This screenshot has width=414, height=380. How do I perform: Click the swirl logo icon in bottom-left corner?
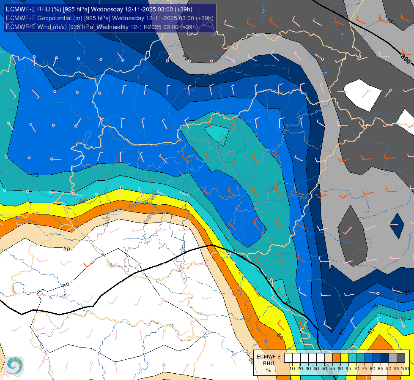pos(14,365)
